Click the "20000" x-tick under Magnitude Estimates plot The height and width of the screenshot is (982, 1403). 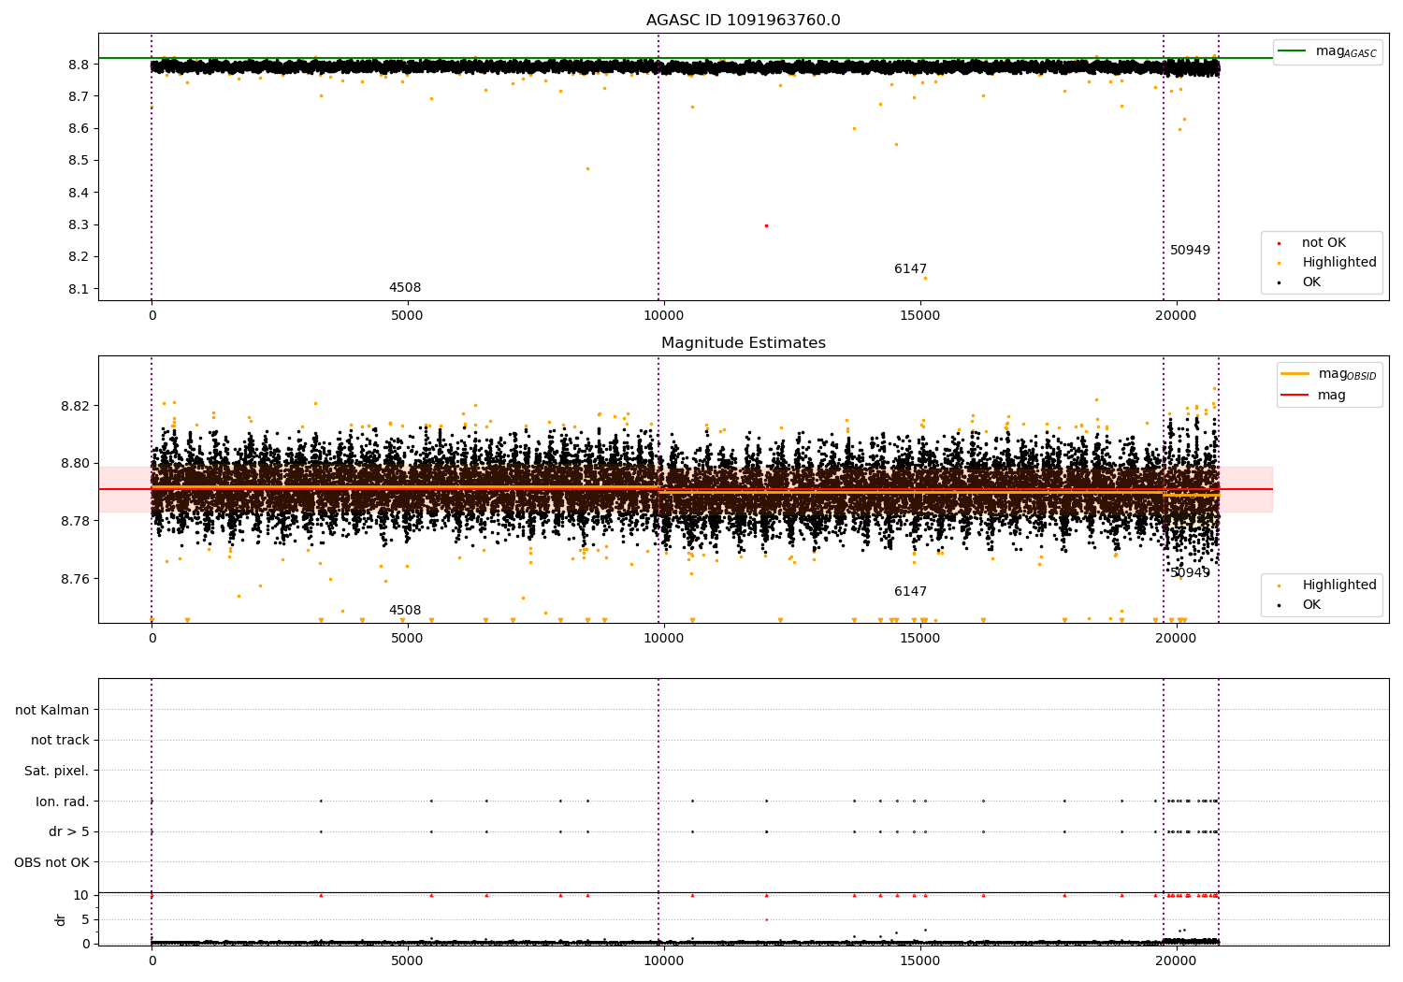pyautogui.click(x=1176, y=638)
